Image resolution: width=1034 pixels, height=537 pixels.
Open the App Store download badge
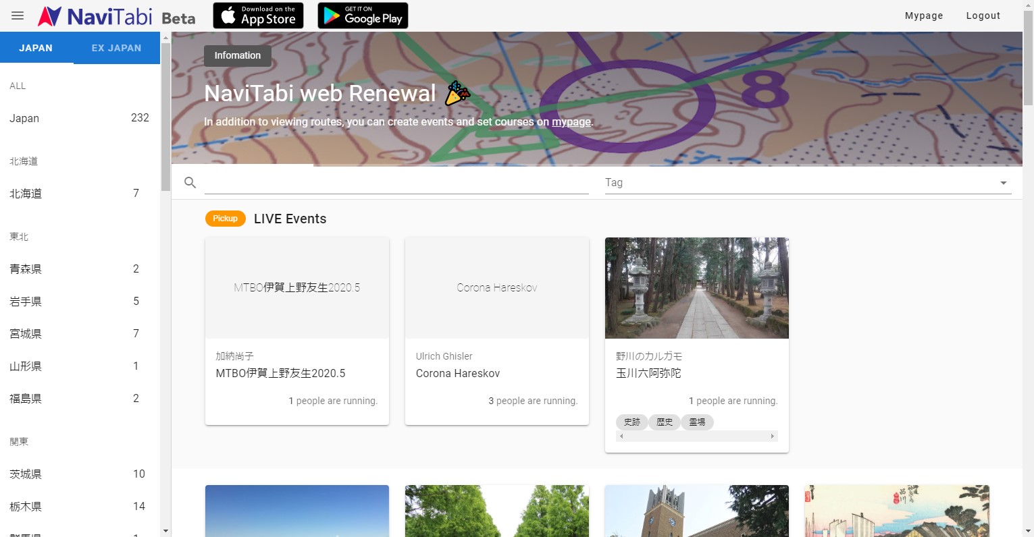258,16
